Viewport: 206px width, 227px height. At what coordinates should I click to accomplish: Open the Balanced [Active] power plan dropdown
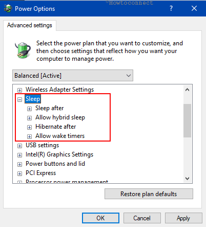coord(73,76)
